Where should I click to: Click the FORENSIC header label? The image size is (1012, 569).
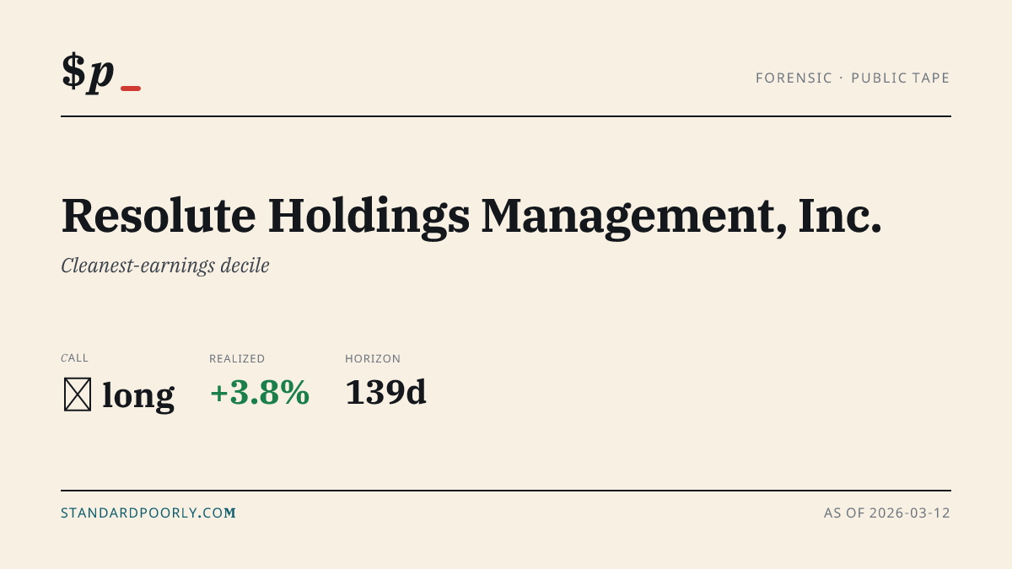tap(794, 78)
